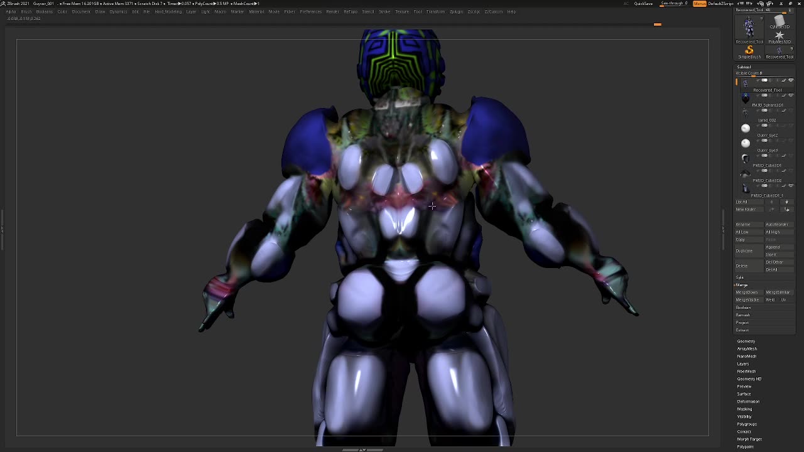Expand the ArrayMesh palette section
Viewport: 804px width, 452px height.
coord(747,348)
